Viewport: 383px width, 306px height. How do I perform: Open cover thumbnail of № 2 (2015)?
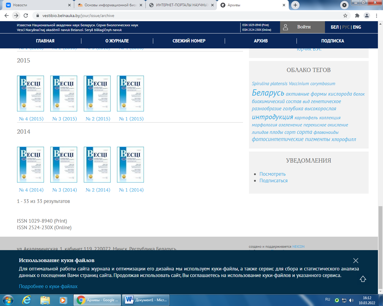click(97, 94)
